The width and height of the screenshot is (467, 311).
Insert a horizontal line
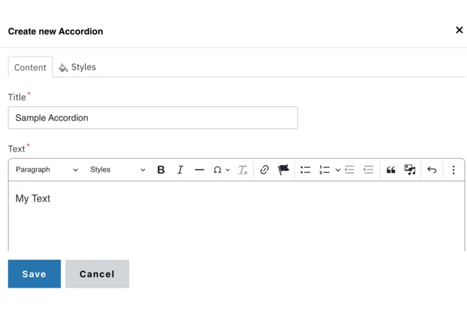click(199, 170)
